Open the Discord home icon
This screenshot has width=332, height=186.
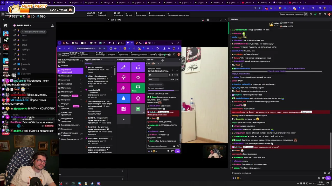(x=5, y=26)
